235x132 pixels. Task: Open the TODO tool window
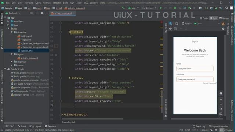point(10,126)
